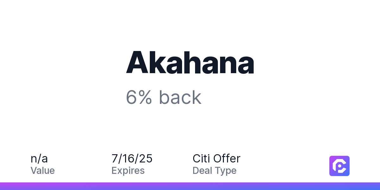Click the 7/16/25 expiration date
The image size is (380, 190).
pyautogui.click(x=132, y=159)
